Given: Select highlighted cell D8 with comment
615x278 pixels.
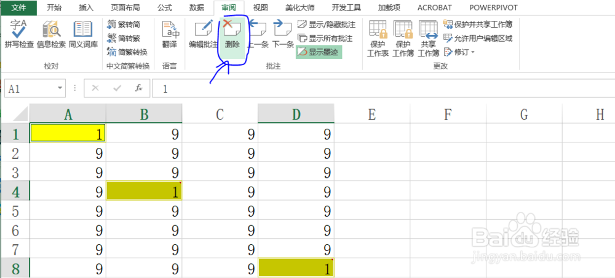Looking at the screenshot, I should coord(296,268).
